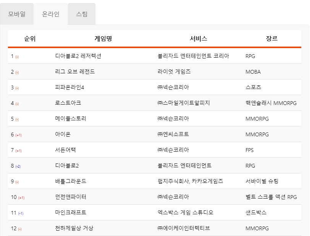This screenshot has height=236, width=310.
Task: Click the rank 6 (+1) cell
Action: (x=16, y=134)
